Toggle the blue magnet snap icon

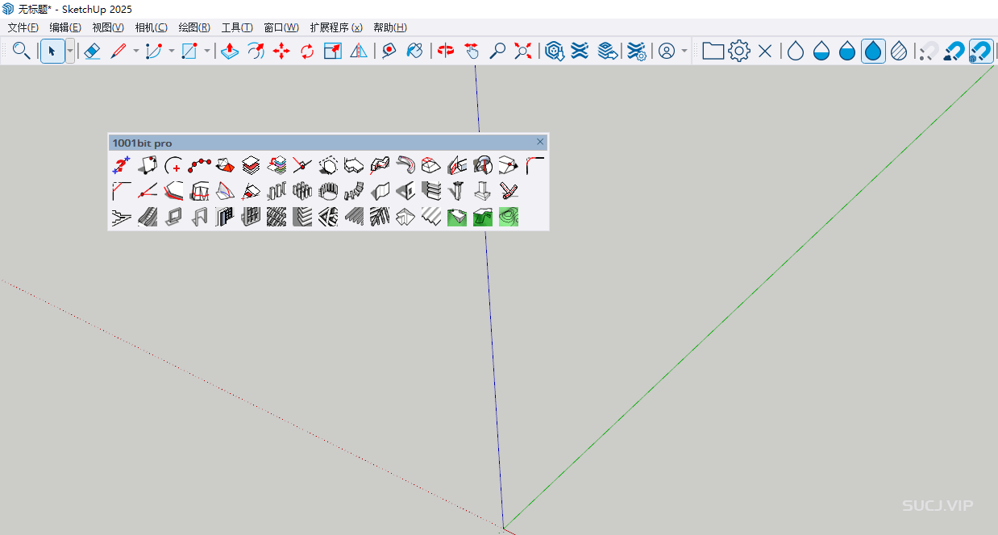[955, 51]
